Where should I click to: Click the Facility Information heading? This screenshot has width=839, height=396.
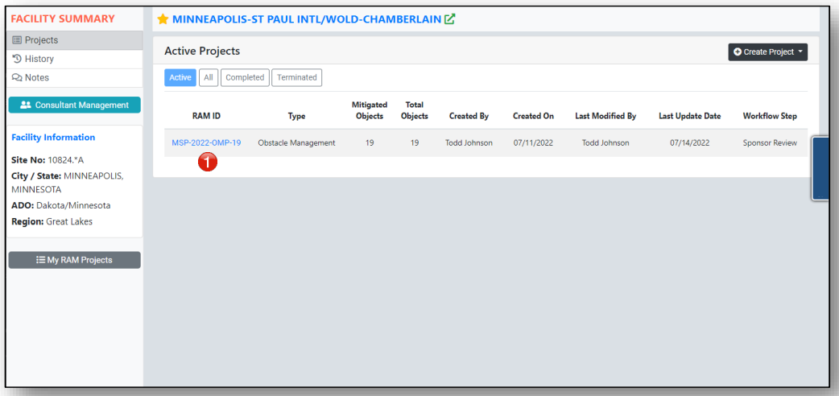(x=53, y=138)
